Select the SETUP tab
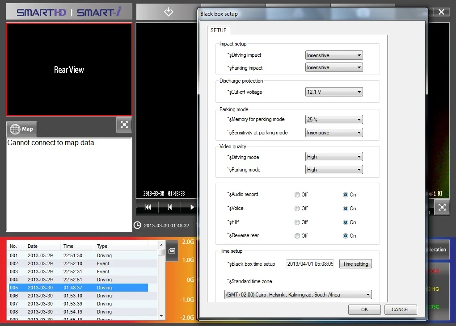Image resolution: width=456 pixels, height=326 pixels. tap(219, 30)
